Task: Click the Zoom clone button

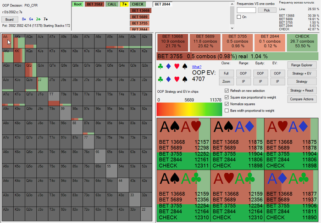Action: (226, 81)
